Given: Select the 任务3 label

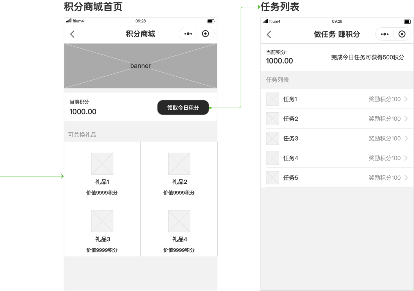Looking at the screenshot, I should click(290, 138).
